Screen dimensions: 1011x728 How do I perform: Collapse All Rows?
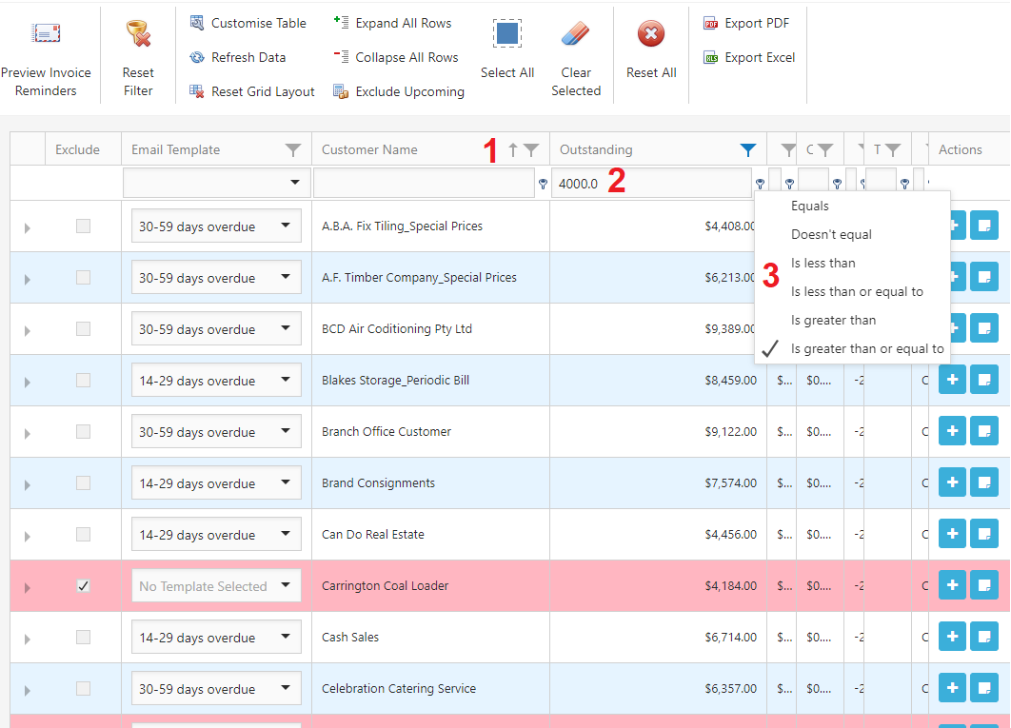point(396,57)
